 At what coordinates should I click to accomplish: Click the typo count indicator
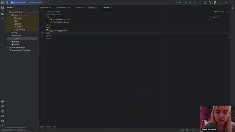click(223, 12)
